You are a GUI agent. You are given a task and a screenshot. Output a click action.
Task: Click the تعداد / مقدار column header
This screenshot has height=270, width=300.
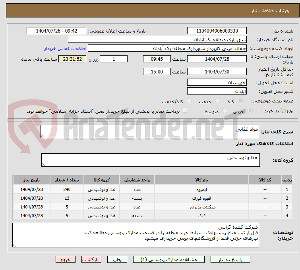[x=67, y=180]
